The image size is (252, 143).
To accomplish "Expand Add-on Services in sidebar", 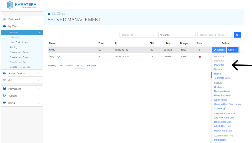I will click(x=17, y=73).
